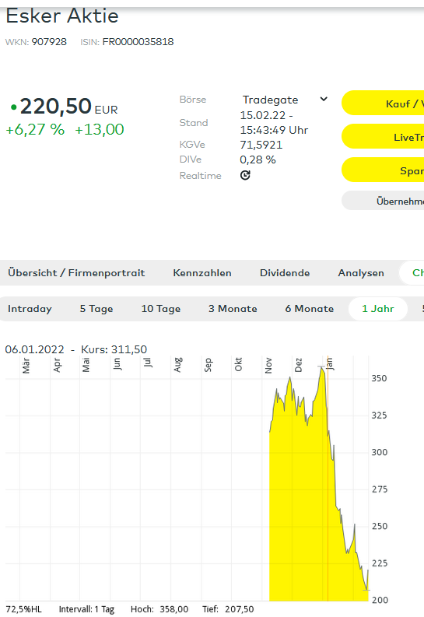Show the 6 Monate chart range
This screenshot has width=424, height=617.
click(310, 309)
